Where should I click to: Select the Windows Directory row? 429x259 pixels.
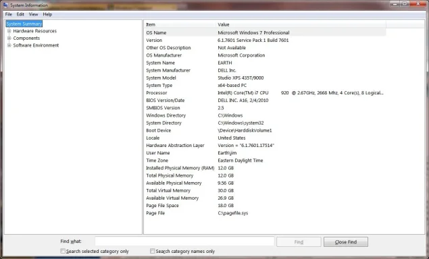click(x=265, y=115)
